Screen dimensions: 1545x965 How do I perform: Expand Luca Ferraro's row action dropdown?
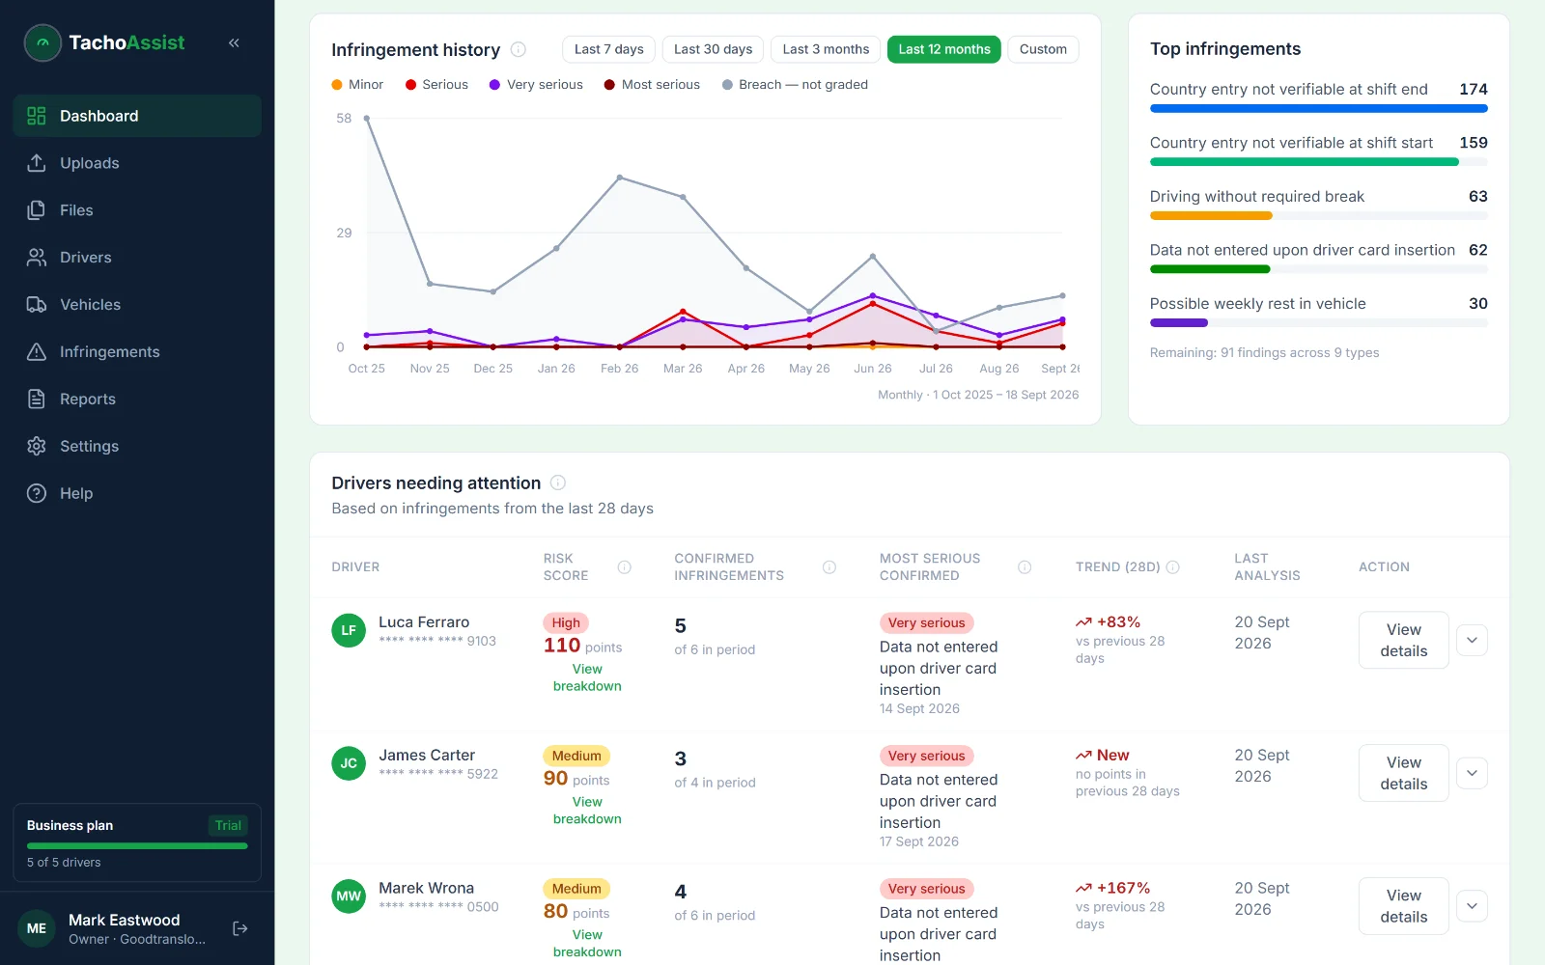[x=1472, y=640]
